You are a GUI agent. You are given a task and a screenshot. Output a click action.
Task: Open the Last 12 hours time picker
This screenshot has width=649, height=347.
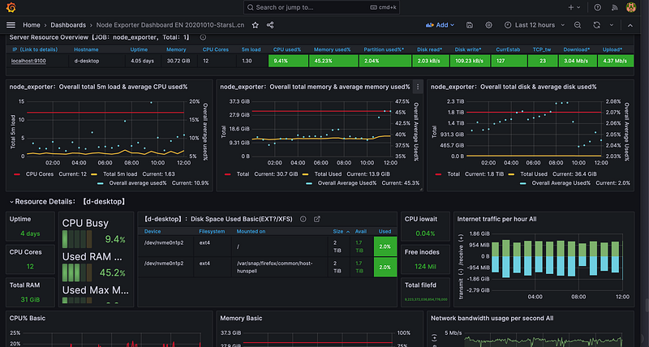[x=535, y=25]
